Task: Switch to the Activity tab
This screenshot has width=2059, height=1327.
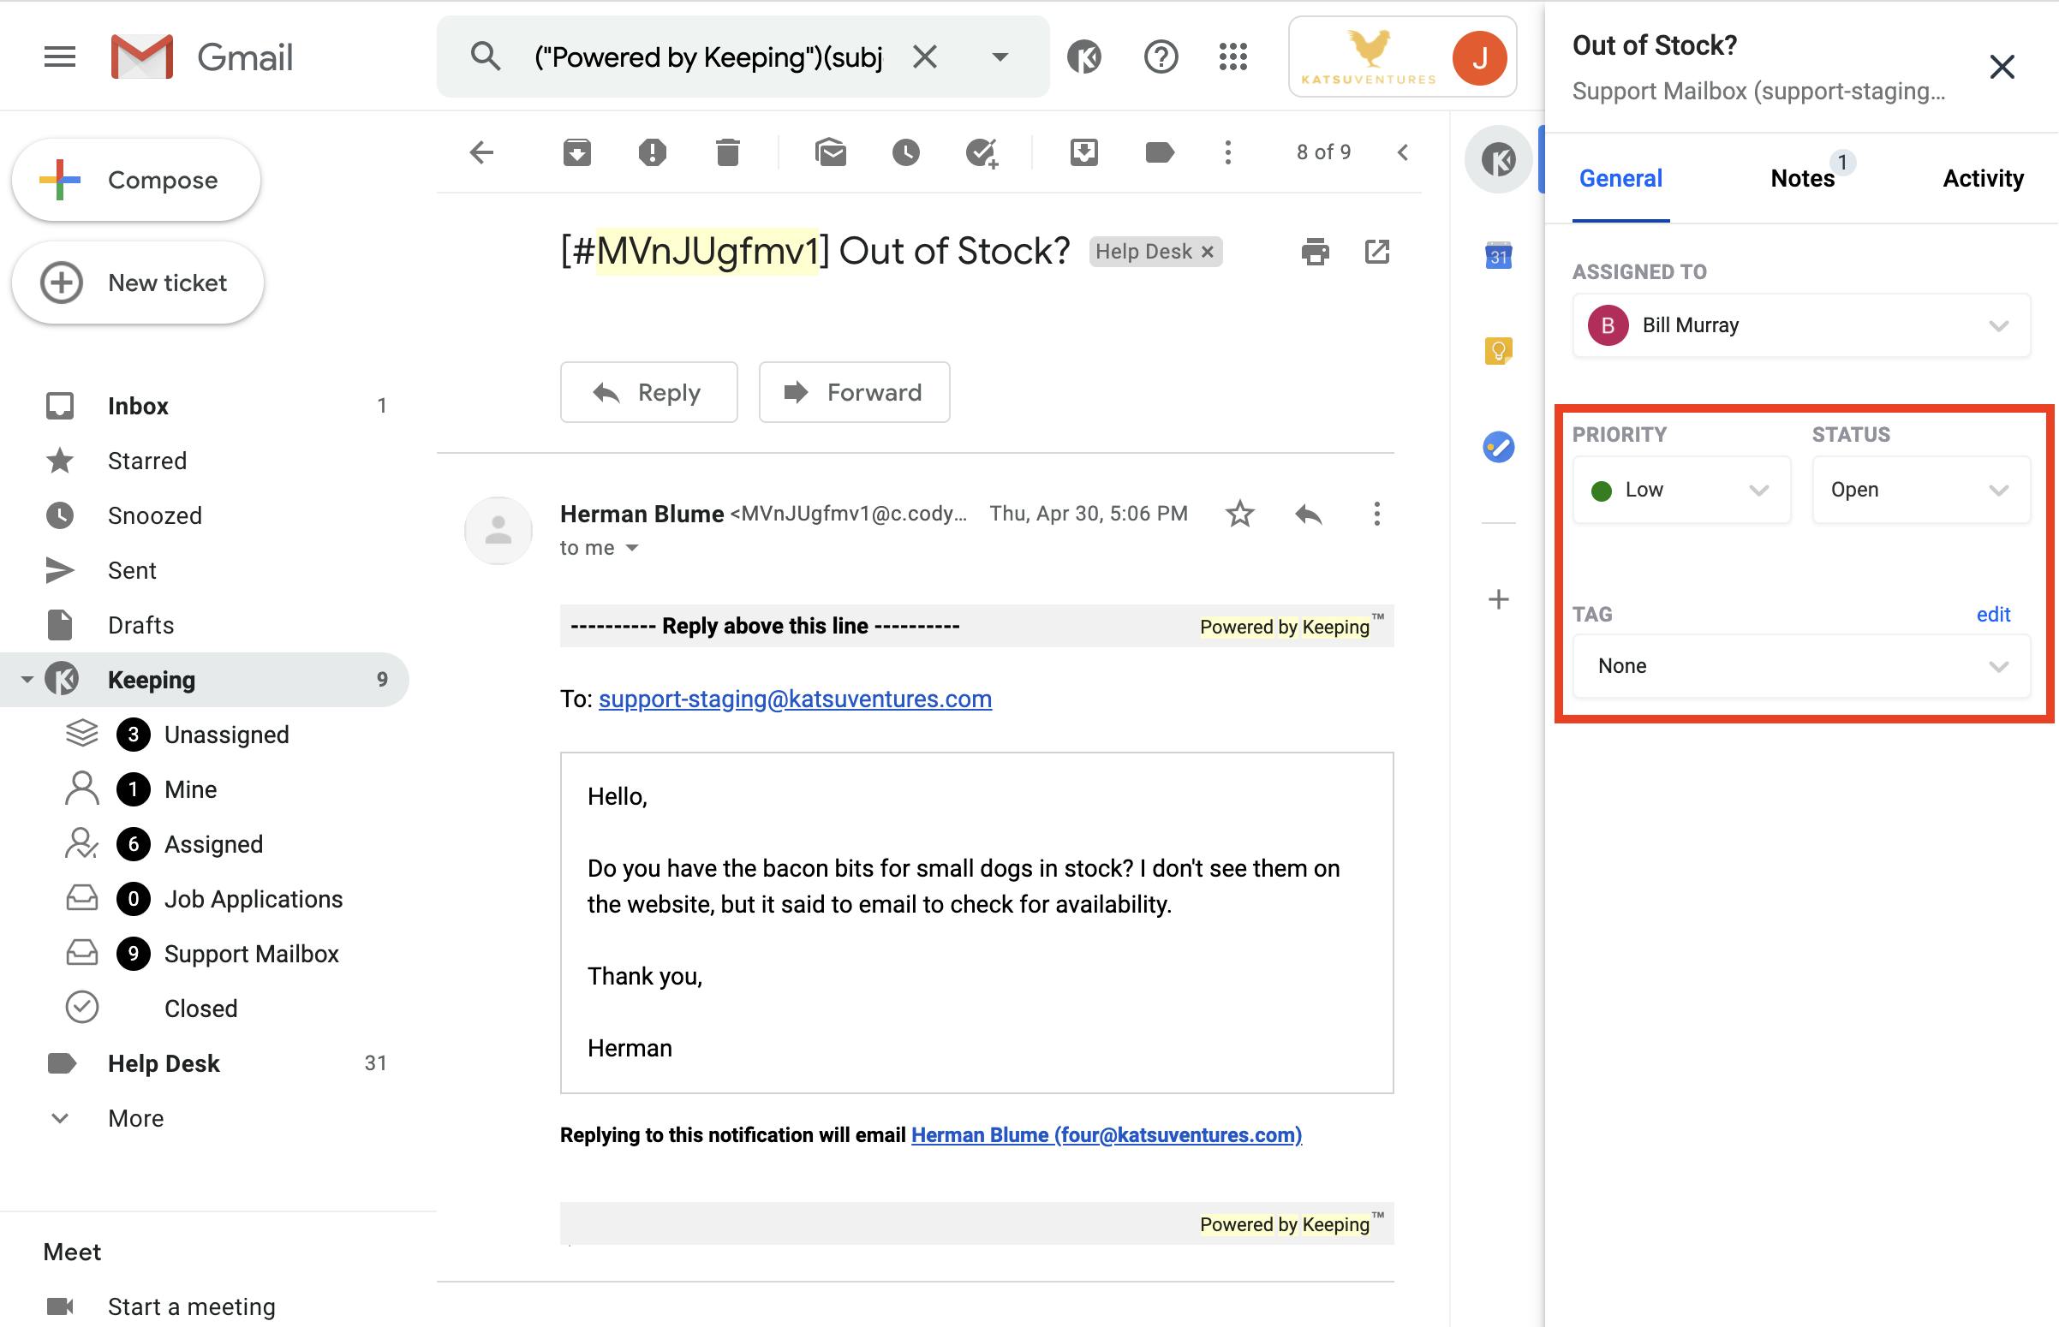Action: [x=1983, y=178]
